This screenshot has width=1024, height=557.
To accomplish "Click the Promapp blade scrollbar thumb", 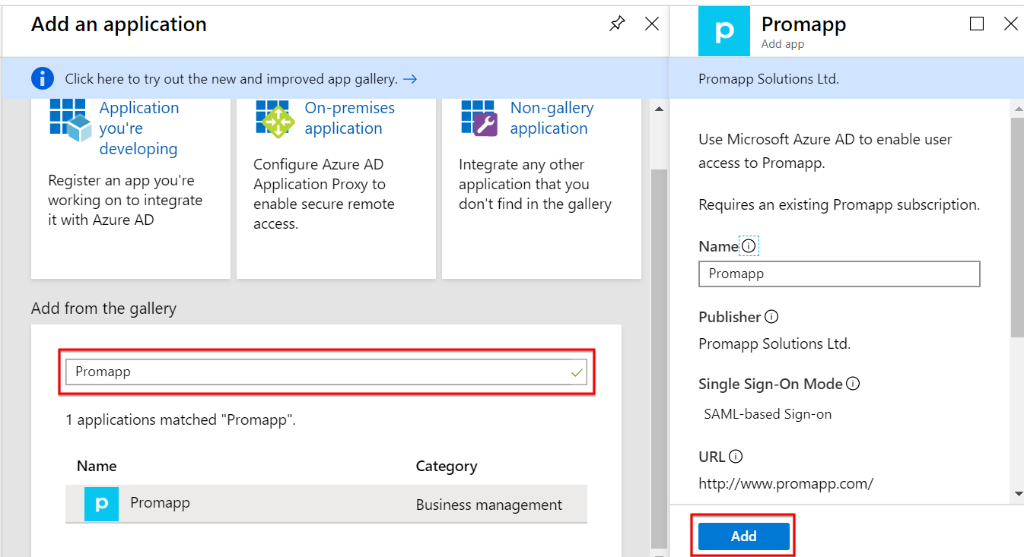I will pyautogui.click(x=1018, y=226).
